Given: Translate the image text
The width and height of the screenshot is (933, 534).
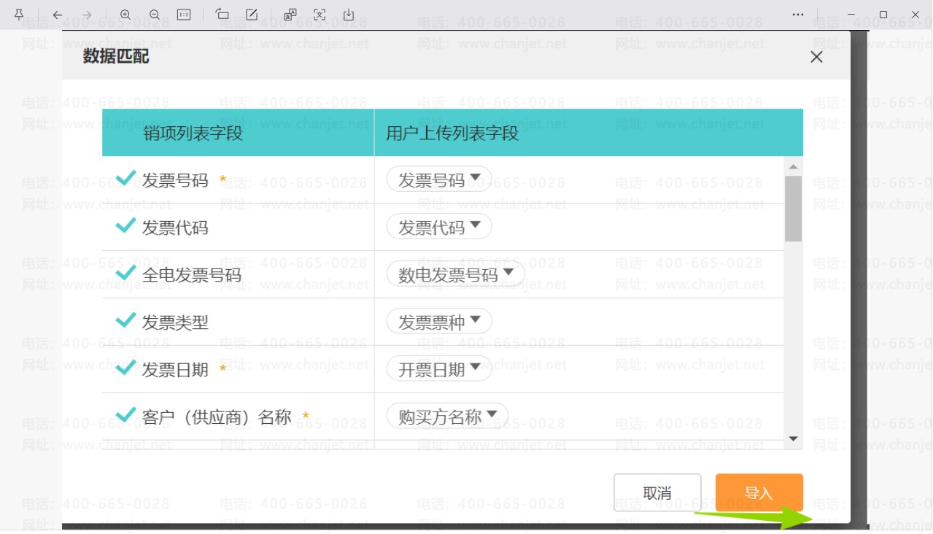Looking at the screenshot, I should tap(290, 15).
